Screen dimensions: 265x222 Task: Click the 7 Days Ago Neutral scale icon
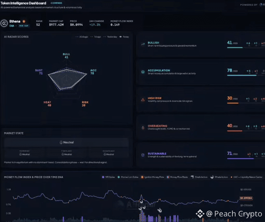coord(63,154)
